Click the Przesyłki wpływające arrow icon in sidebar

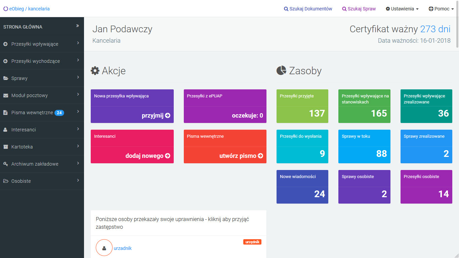(5, 44)
